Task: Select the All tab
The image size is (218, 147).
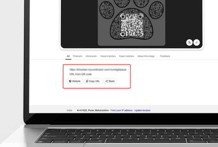Action: click(x=68, y=56)
